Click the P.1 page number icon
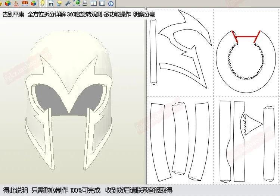The width and height of the screenshot is (280, 196). (x=51, y=4)
